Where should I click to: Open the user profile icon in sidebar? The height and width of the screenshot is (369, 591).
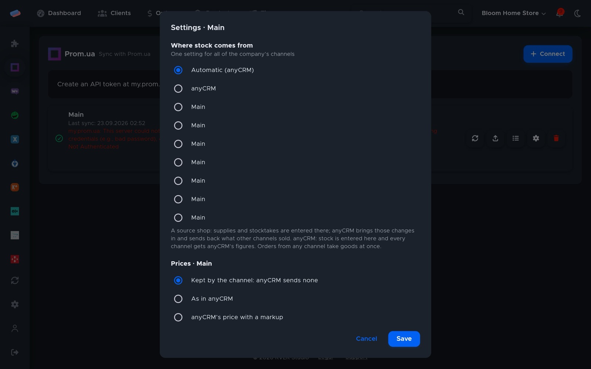pos(15,328)
